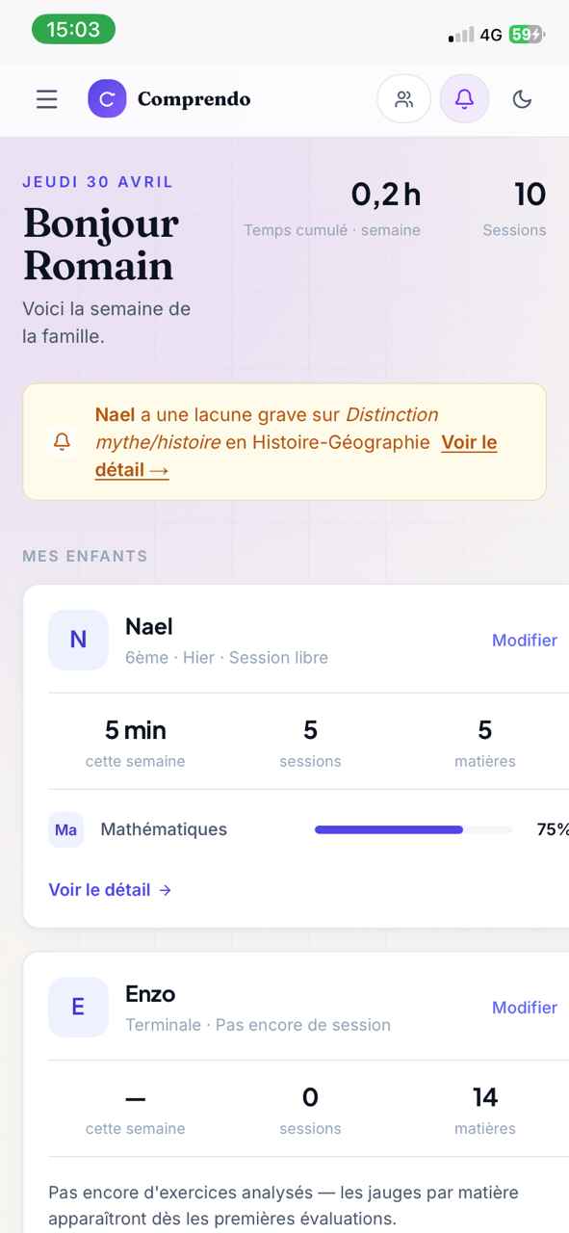
Task: Select Nael's 5 sessions stat
Action: point(310,743)
